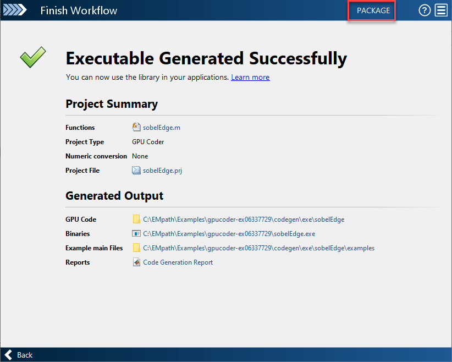The height and width of the screenshot is (362, 452).
Task: Click the sobelEdge.prj project file icon
Action: (136, 171)
